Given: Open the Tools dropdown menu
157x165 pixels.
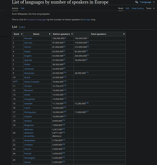Looking at the screenshot, I should (150, 8).
